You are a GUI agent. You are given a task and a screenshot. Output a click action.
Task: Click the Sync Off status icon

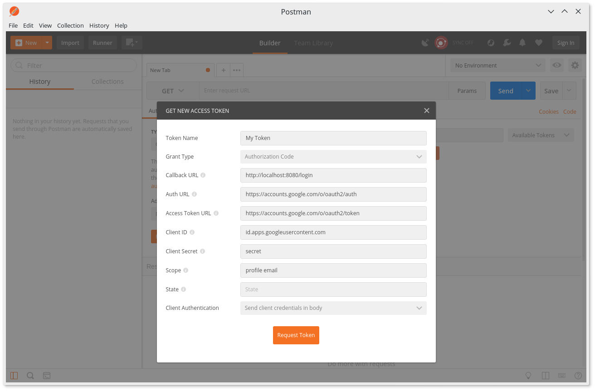[441, 43]
